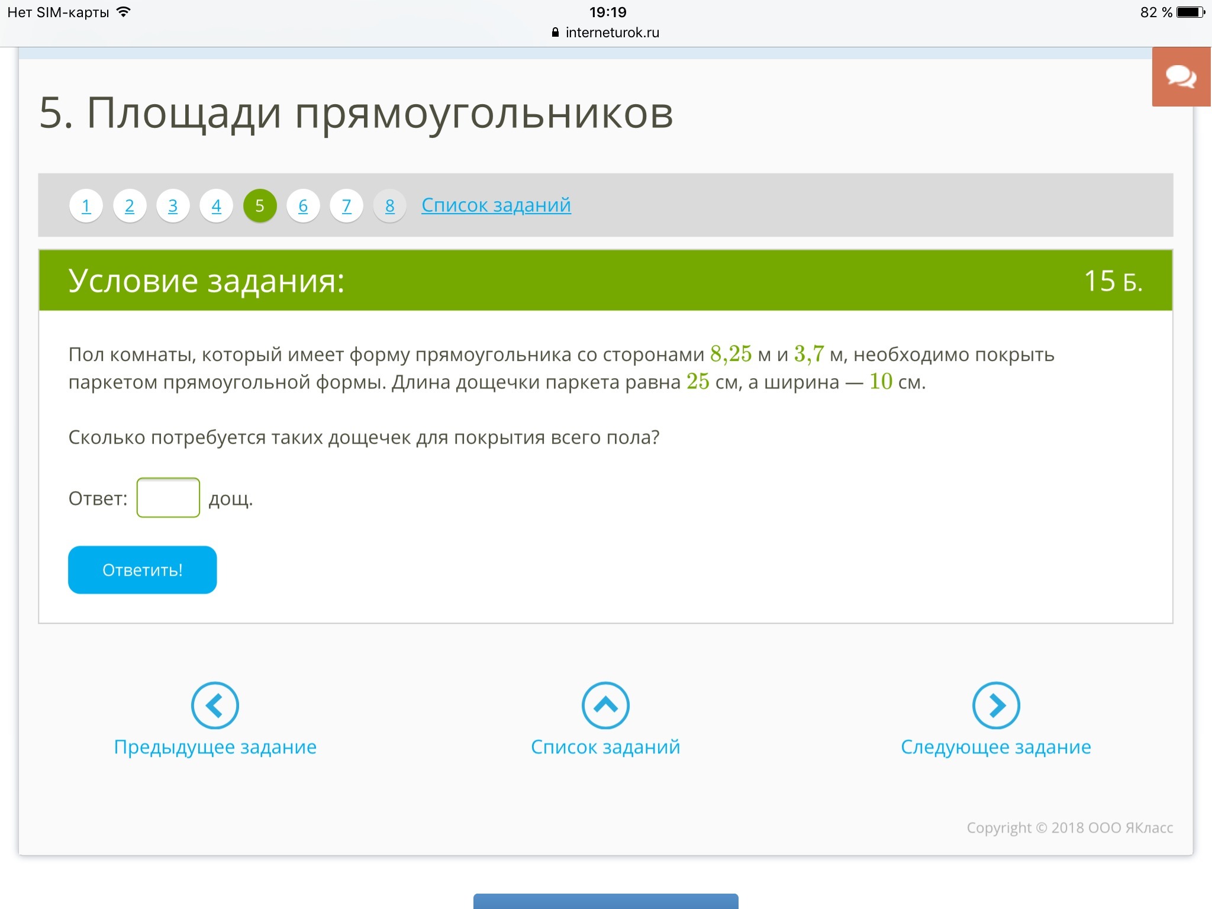Go to task number 1

(86, 206)
